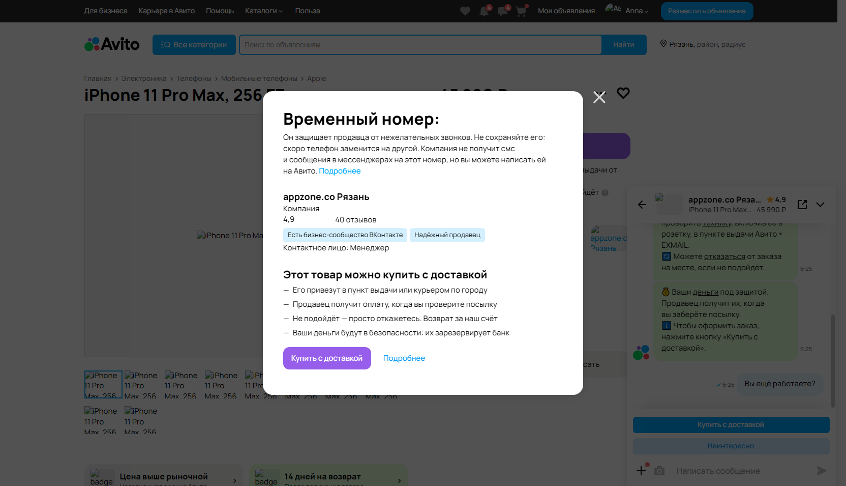The height and width of the screenshot is (486, 846).
Task: Attach photo via camera icon in chat
Action: 659,471
